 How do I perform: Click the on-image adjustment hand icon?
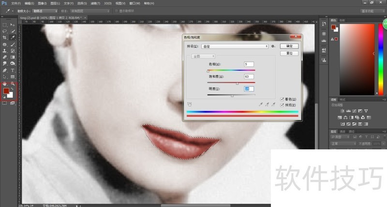(x=189, y=103)
